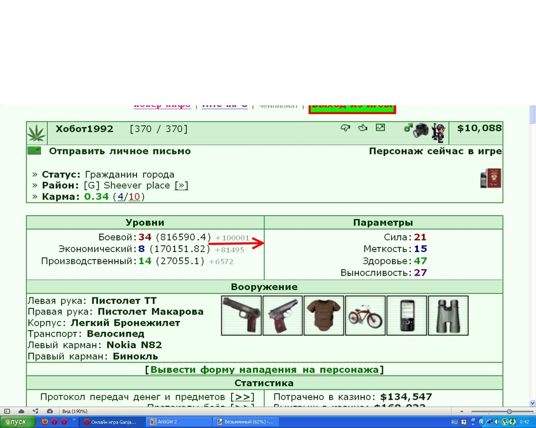Switch to Безымянный (62%) taskbar window
The width and height of the screenshot is (536, 428).
point(247,422)
